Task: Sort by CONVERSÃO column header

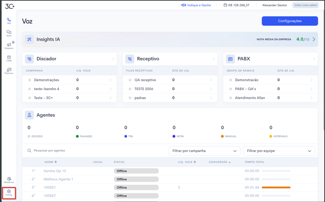Action: tap(219, 162)
